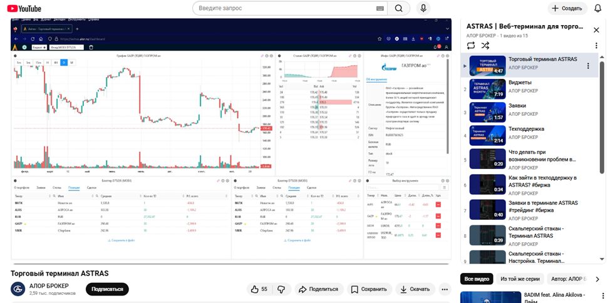Click the Поделиться share button
The image size is (610, 303).
[318, 289]
